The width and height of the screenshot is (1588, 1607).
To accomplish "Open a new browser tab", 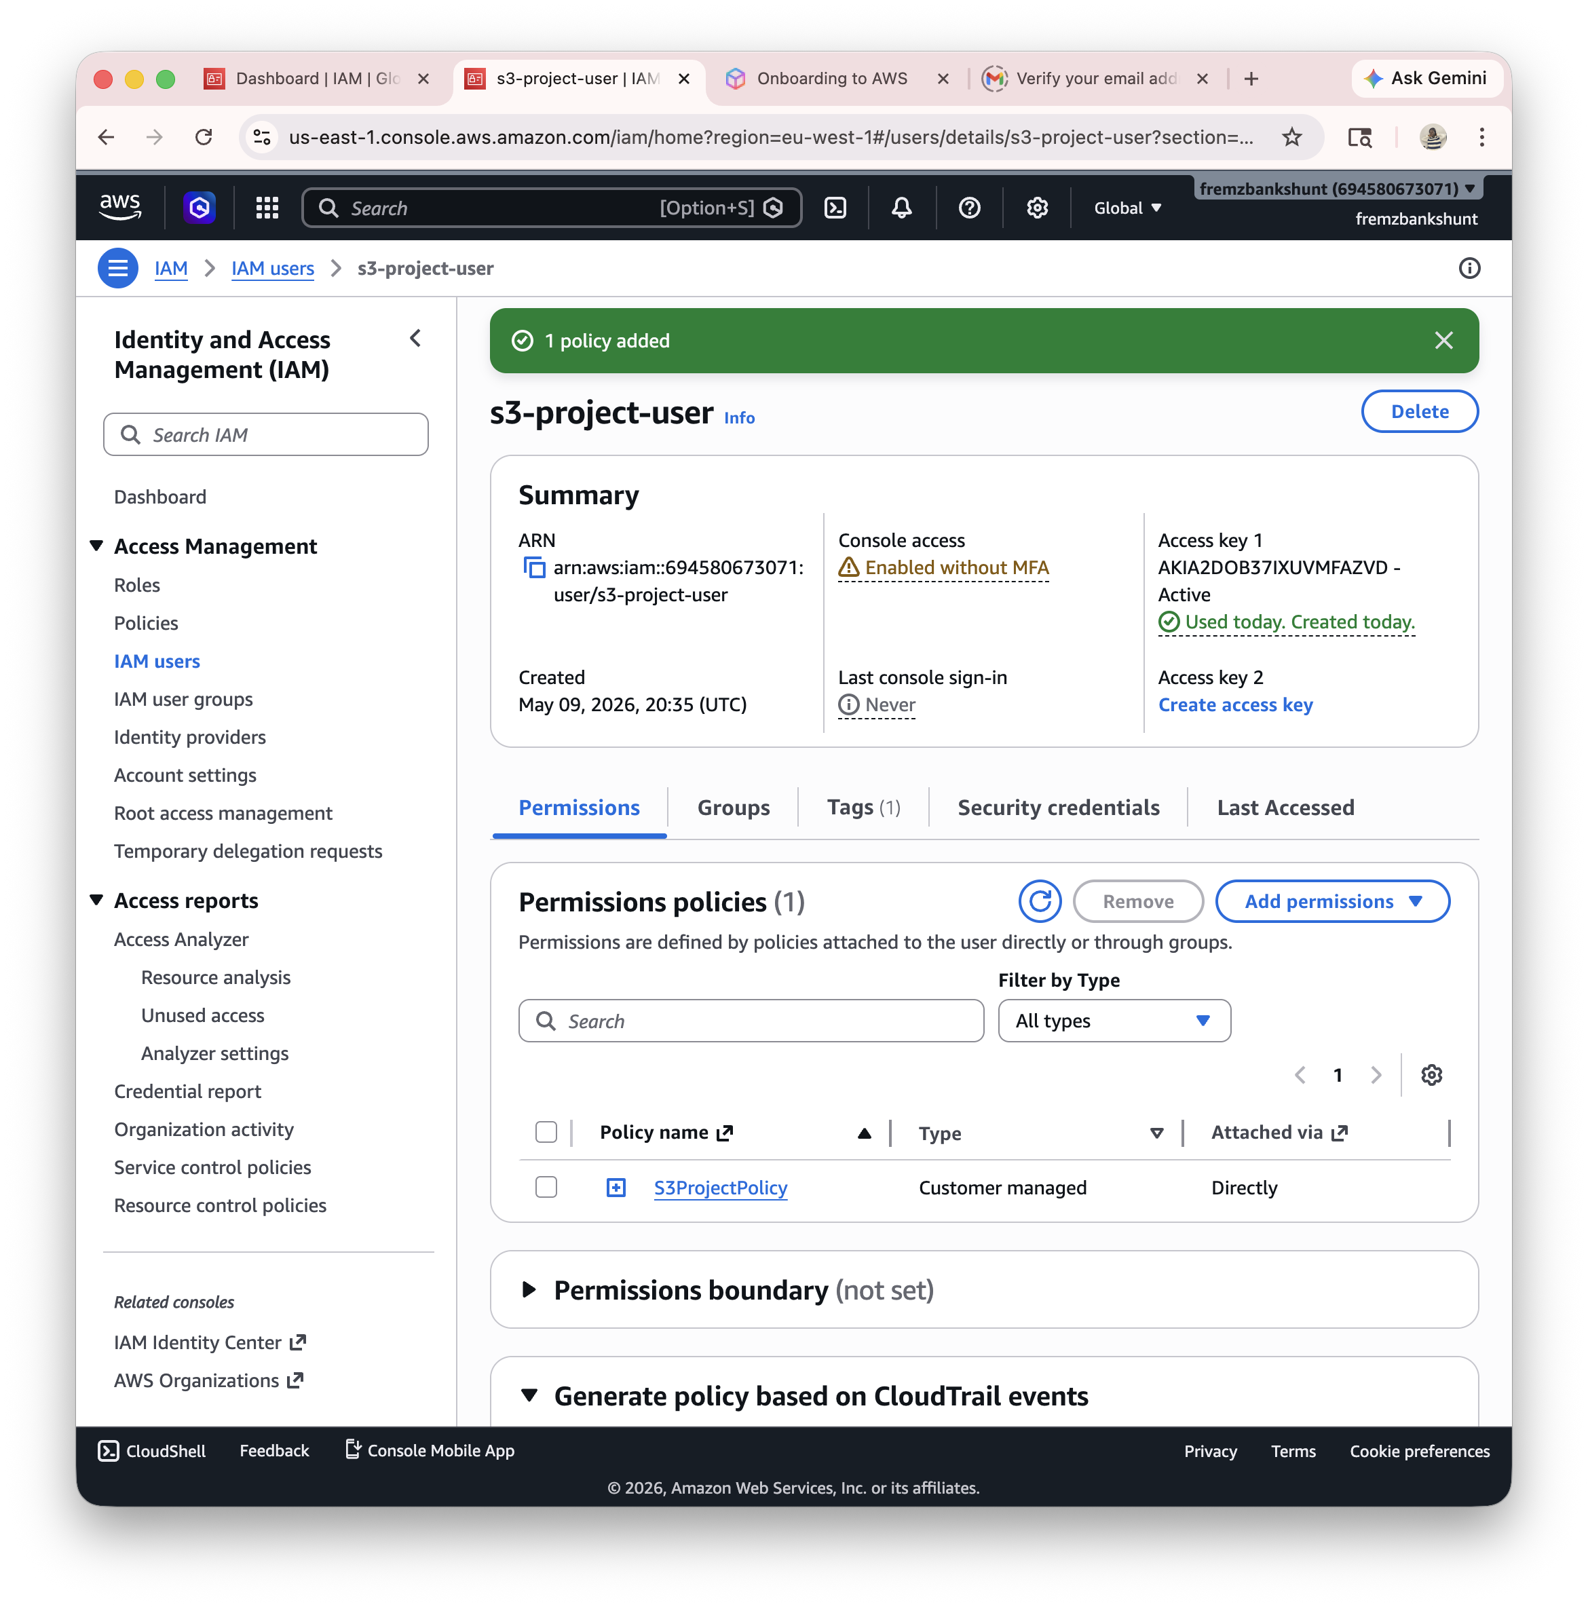I will (x=1250, y=78).
